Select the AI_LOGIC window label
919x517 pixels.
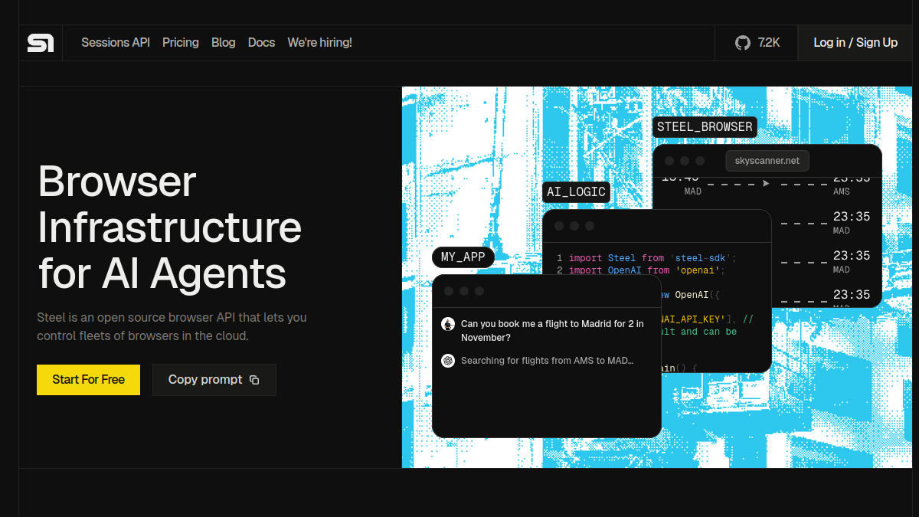(576, 192)
